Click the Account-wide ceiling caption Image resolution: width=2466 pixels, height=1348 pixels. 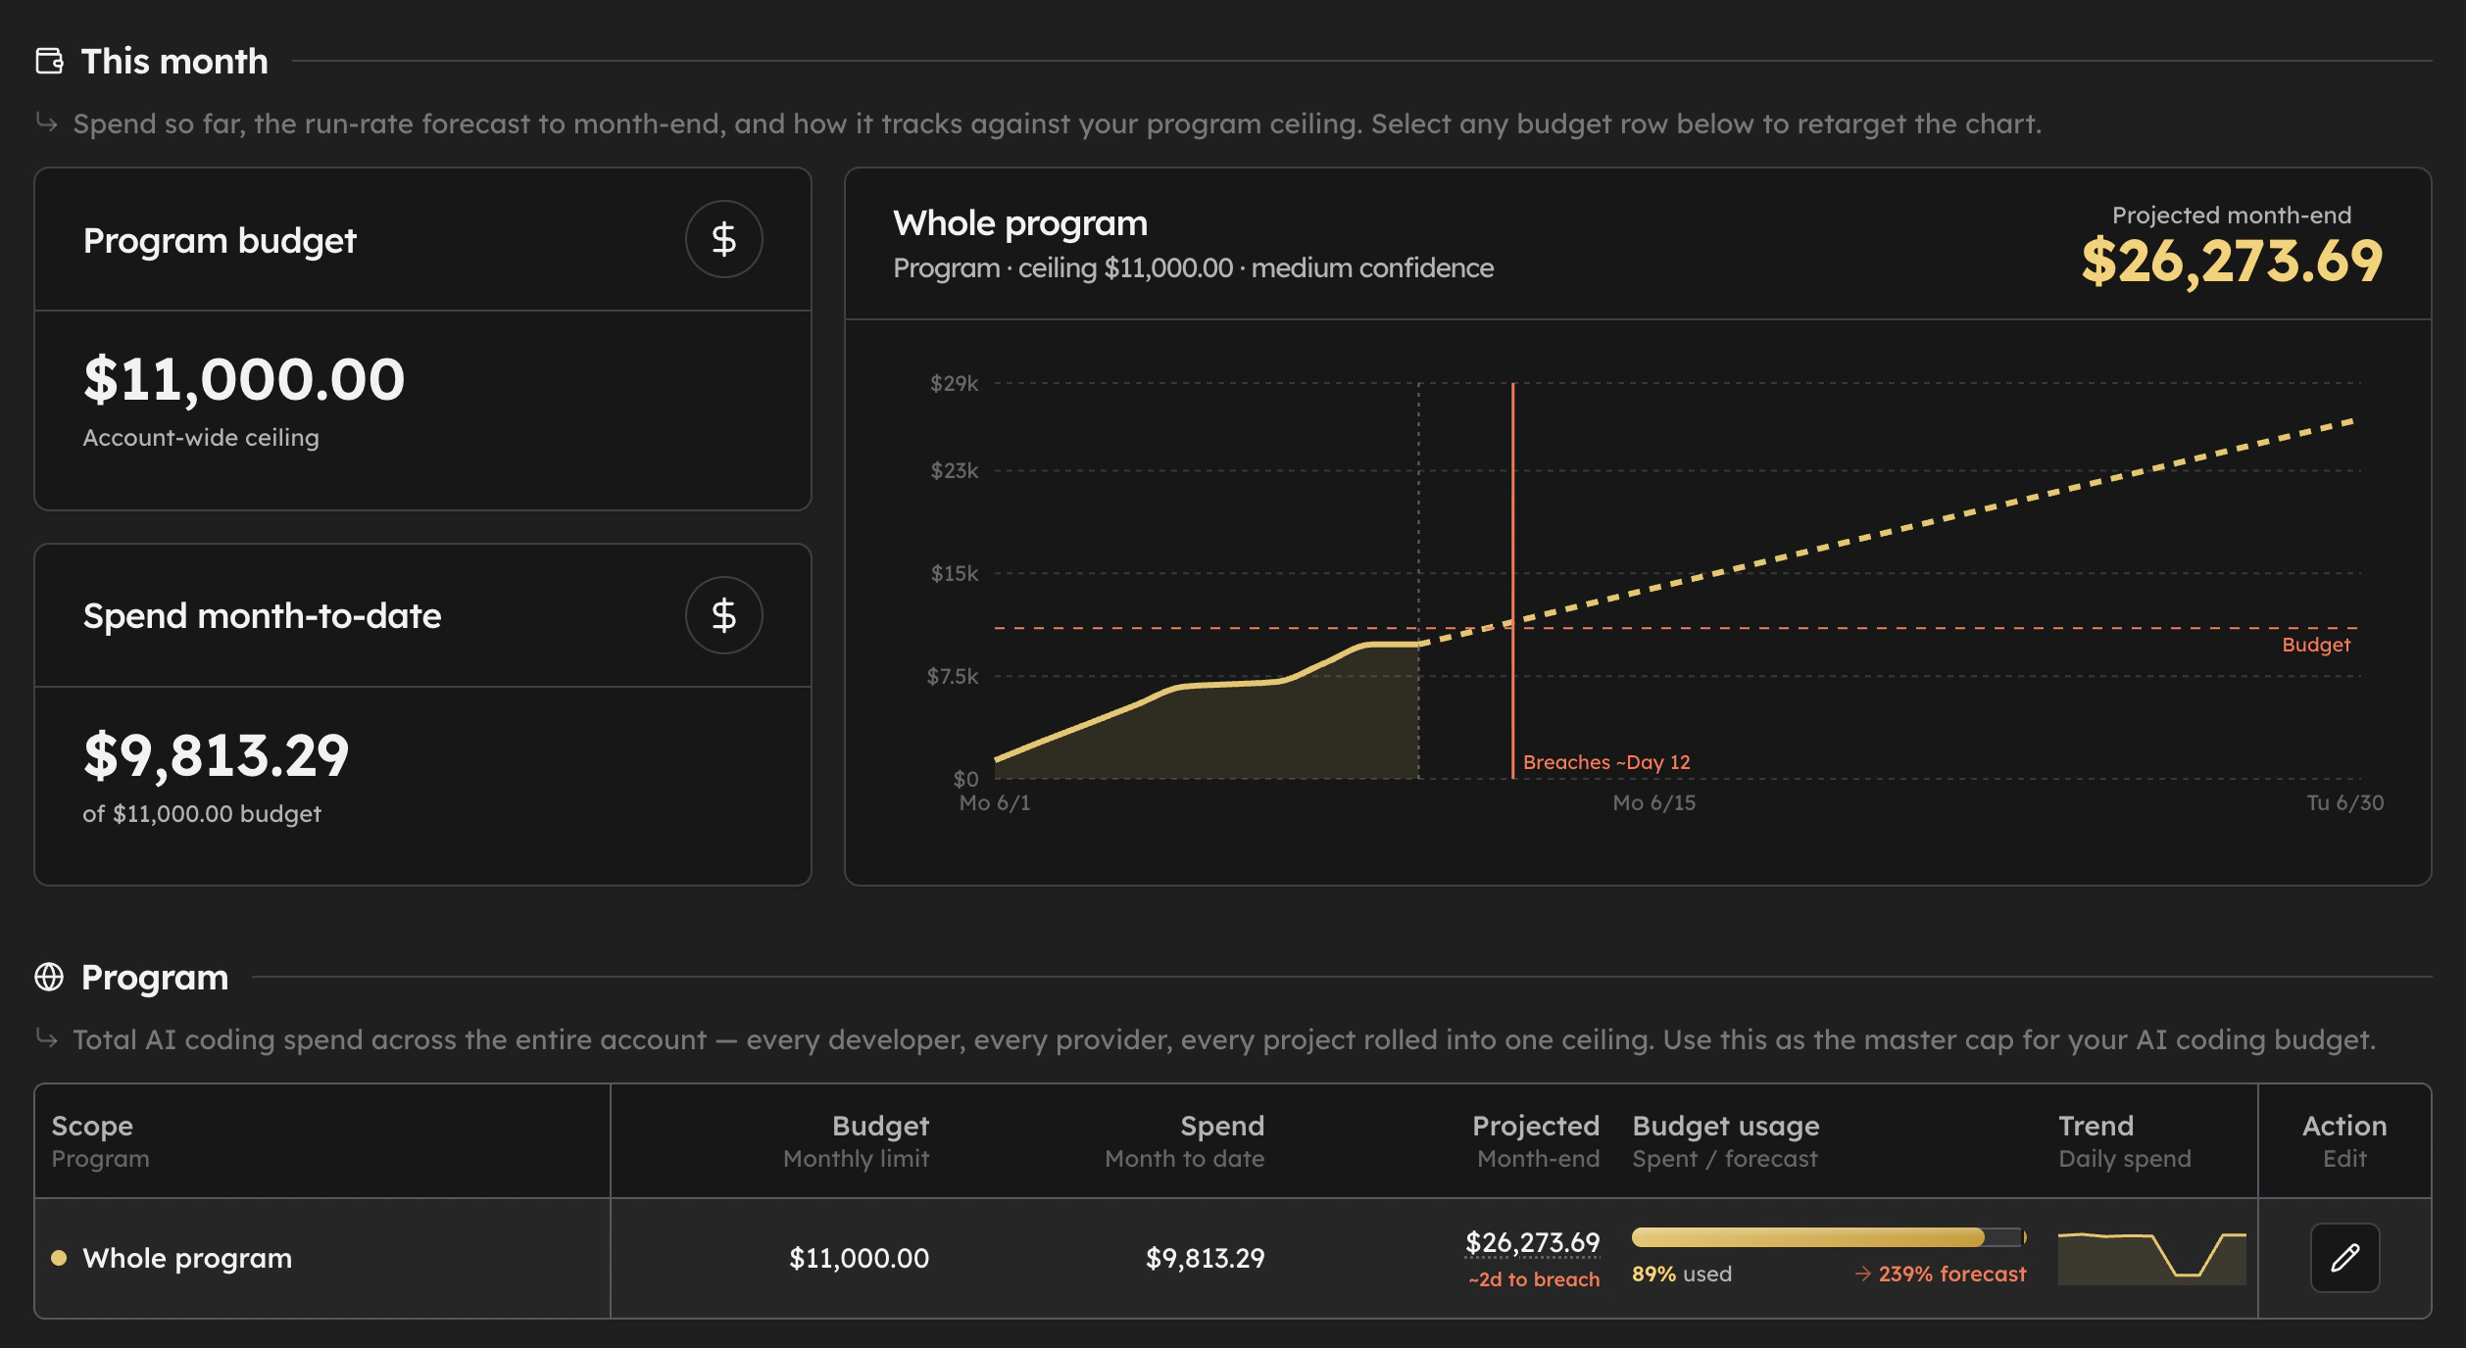click(201, 438)
